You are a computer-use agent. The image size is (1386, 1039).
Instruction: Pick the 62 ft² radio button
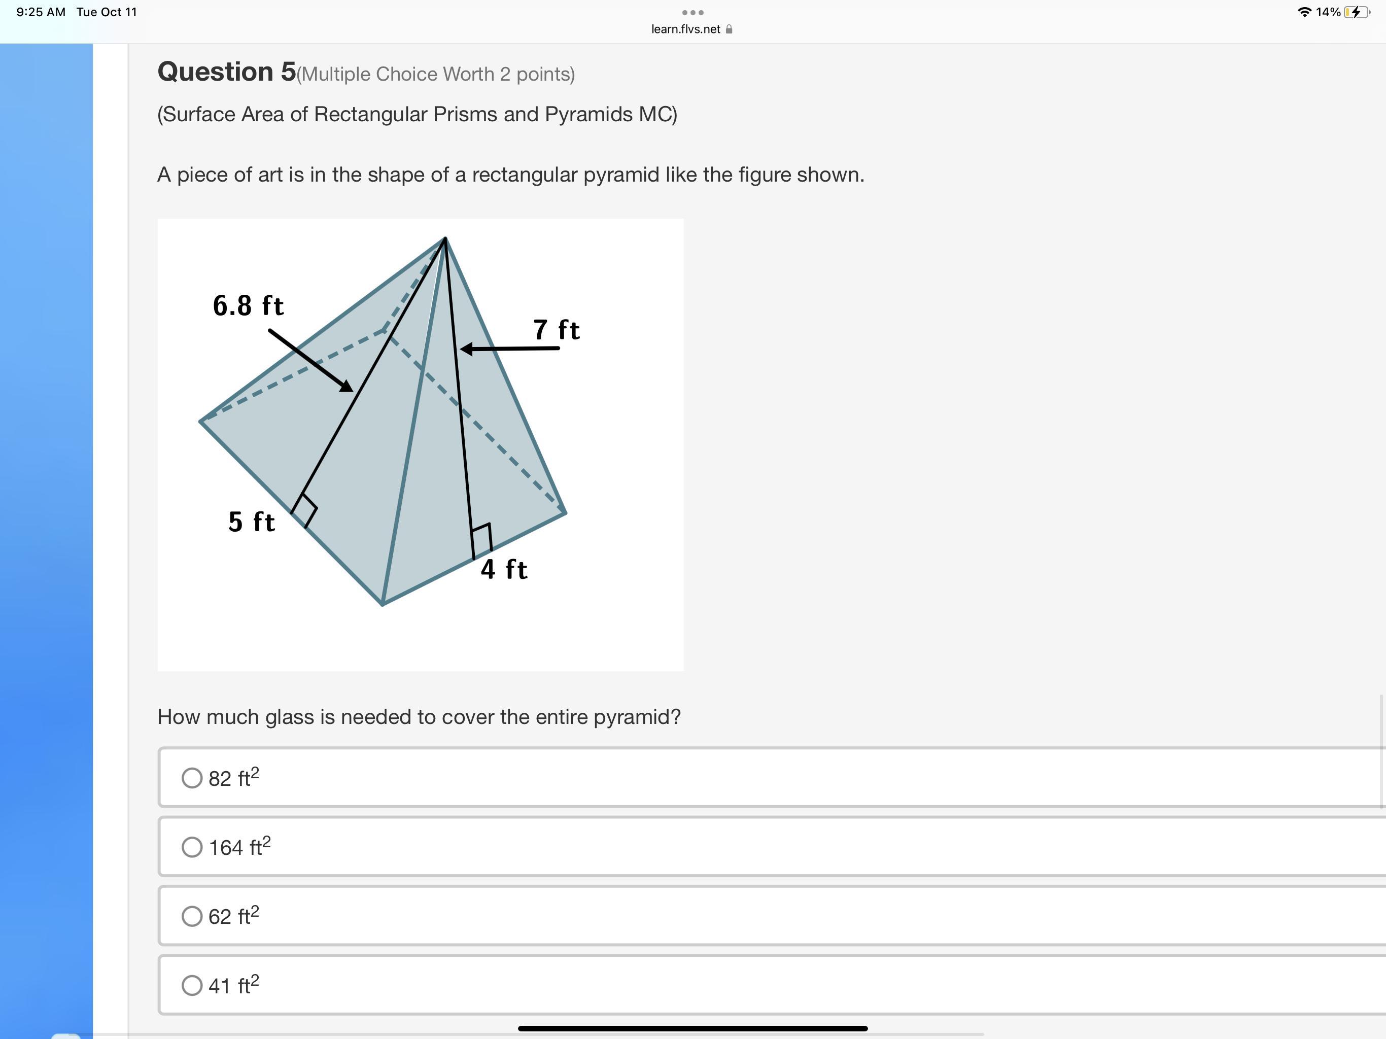(192, 916)
